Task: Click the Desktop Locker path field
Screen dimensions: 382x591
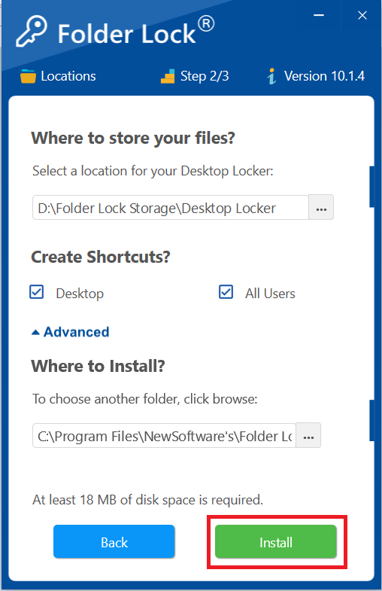Action: (171, 207)
